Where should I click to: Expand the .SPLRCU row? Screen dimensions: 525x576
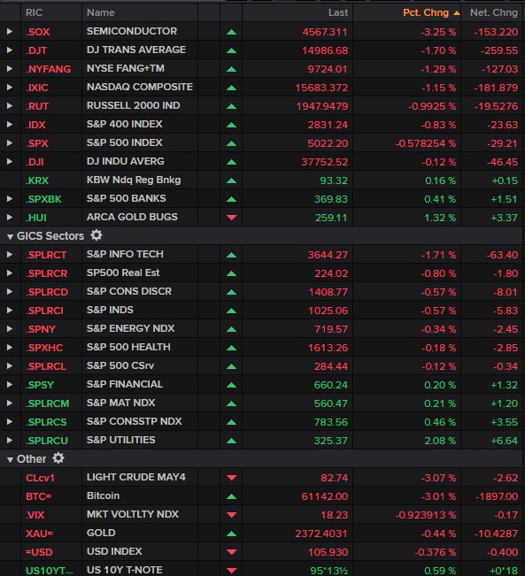(x=10, y=440)
